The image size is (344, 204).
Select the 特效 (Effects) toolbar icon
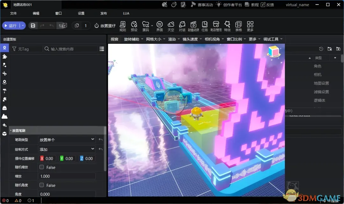[227, 25]
